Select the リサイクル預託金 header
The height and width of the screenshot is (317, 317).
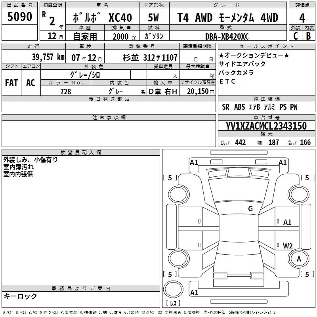197,82
